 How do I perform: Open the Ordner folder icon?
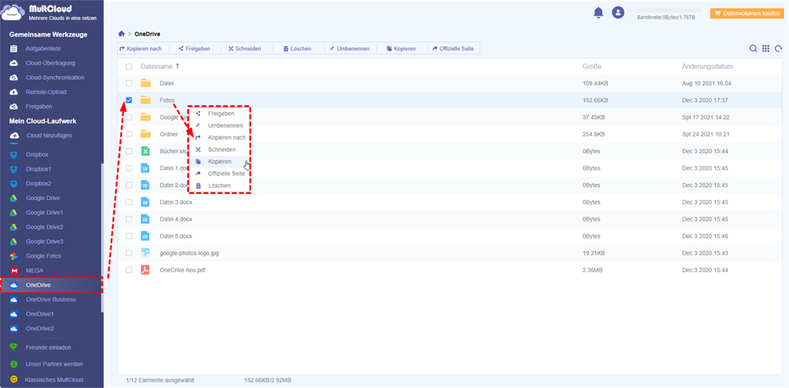145,134
